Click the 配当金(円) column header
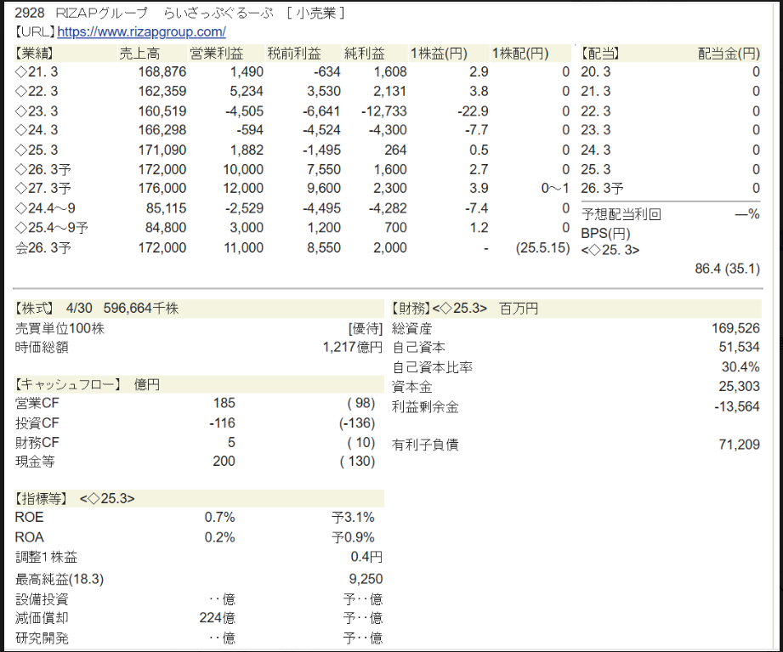The image size is (783, 652). coord(729,53)
